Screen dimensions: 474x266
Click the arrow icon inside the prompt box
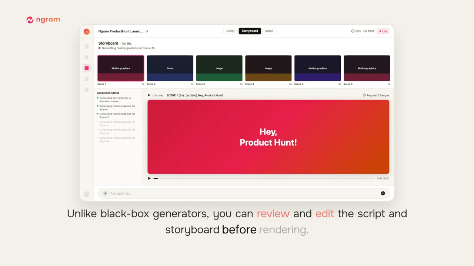click(105, 193)
